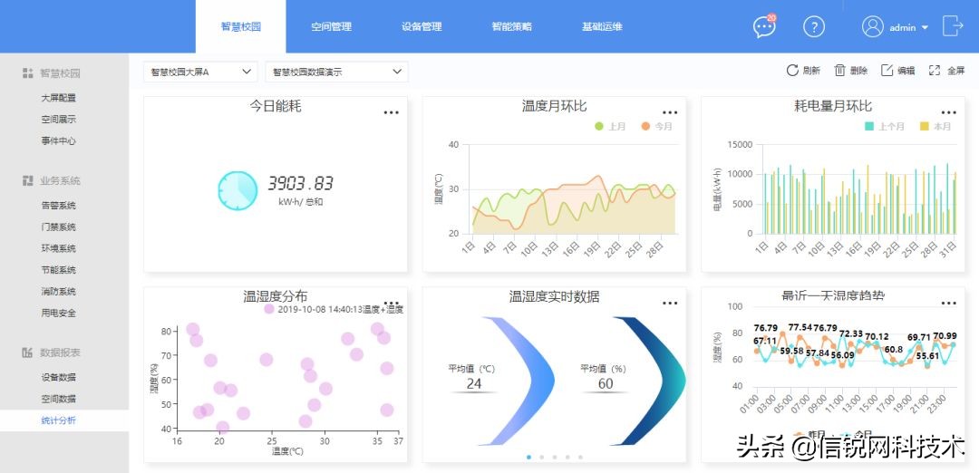
Task: Click the help question mark icon
Action: 814,27
